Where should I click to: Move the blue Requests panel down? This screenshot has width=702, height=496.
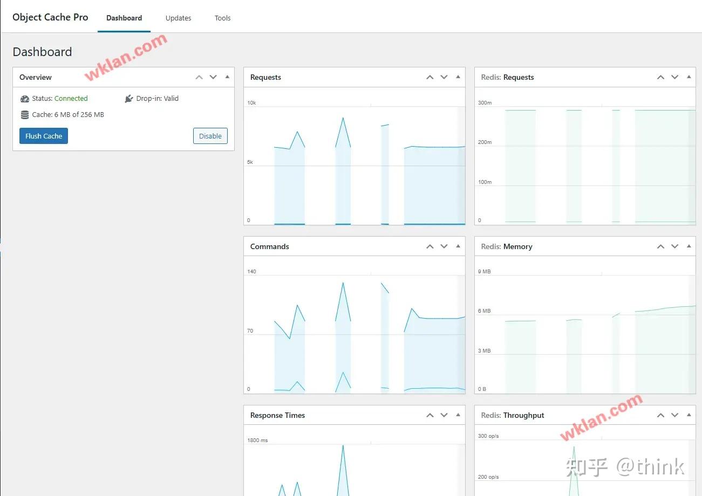coord(444,77)
